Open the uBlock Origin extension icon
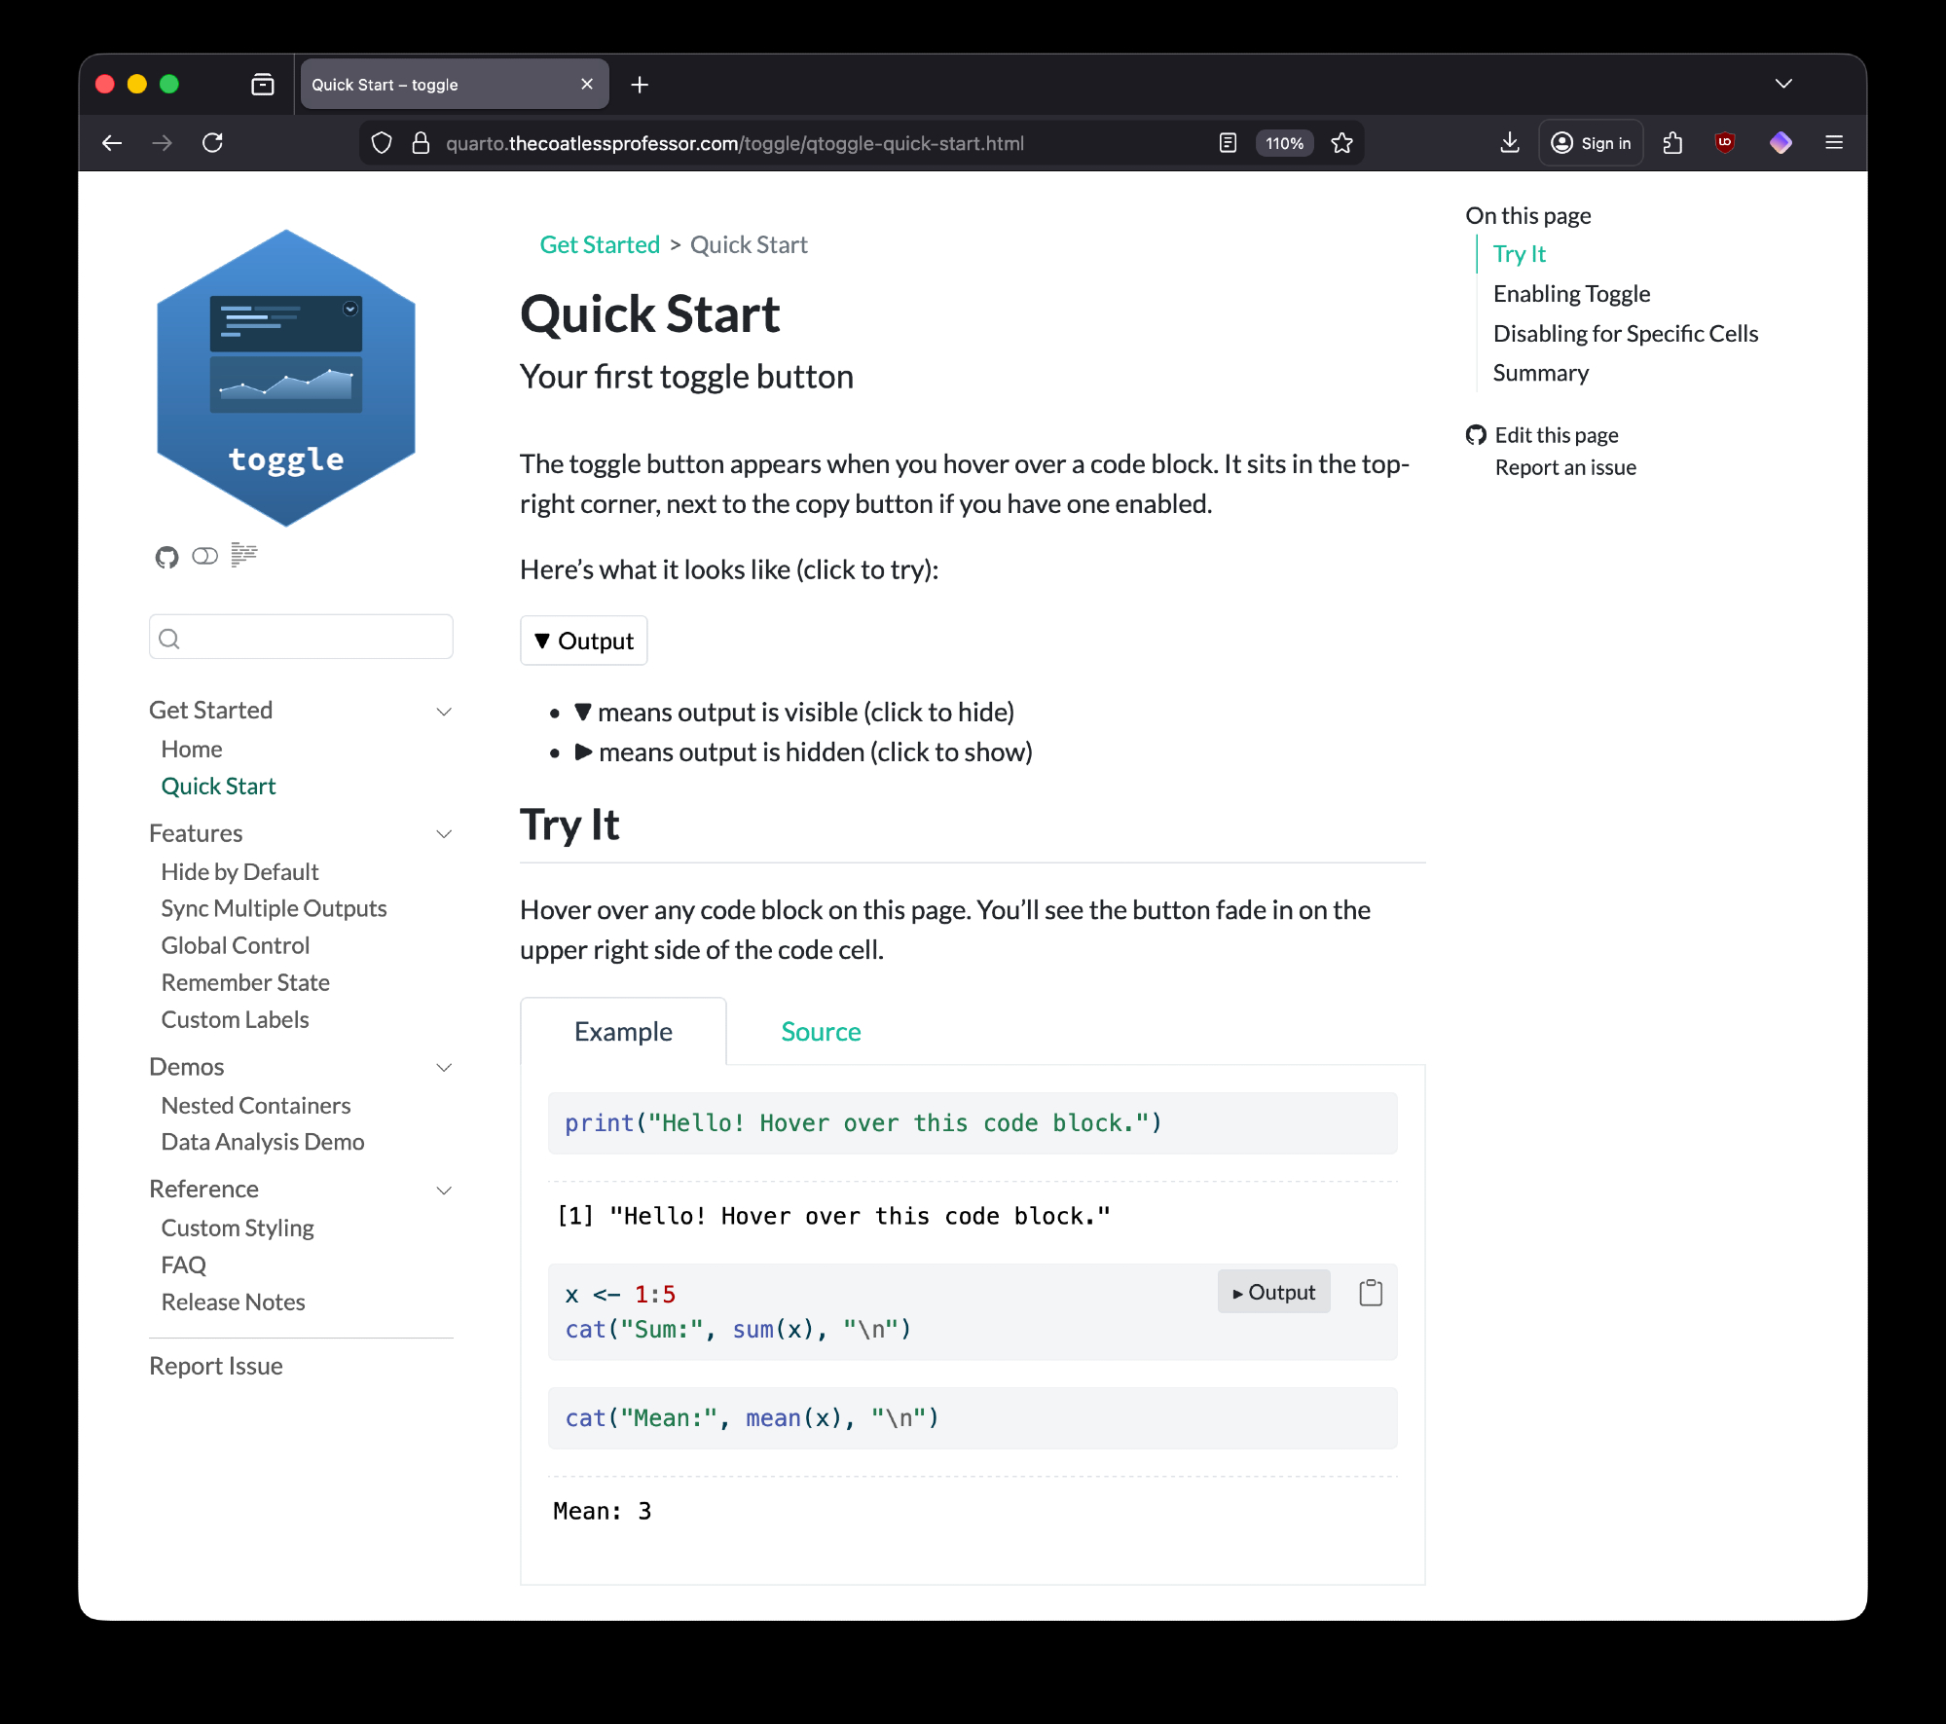 click(x=1724, y=143)
